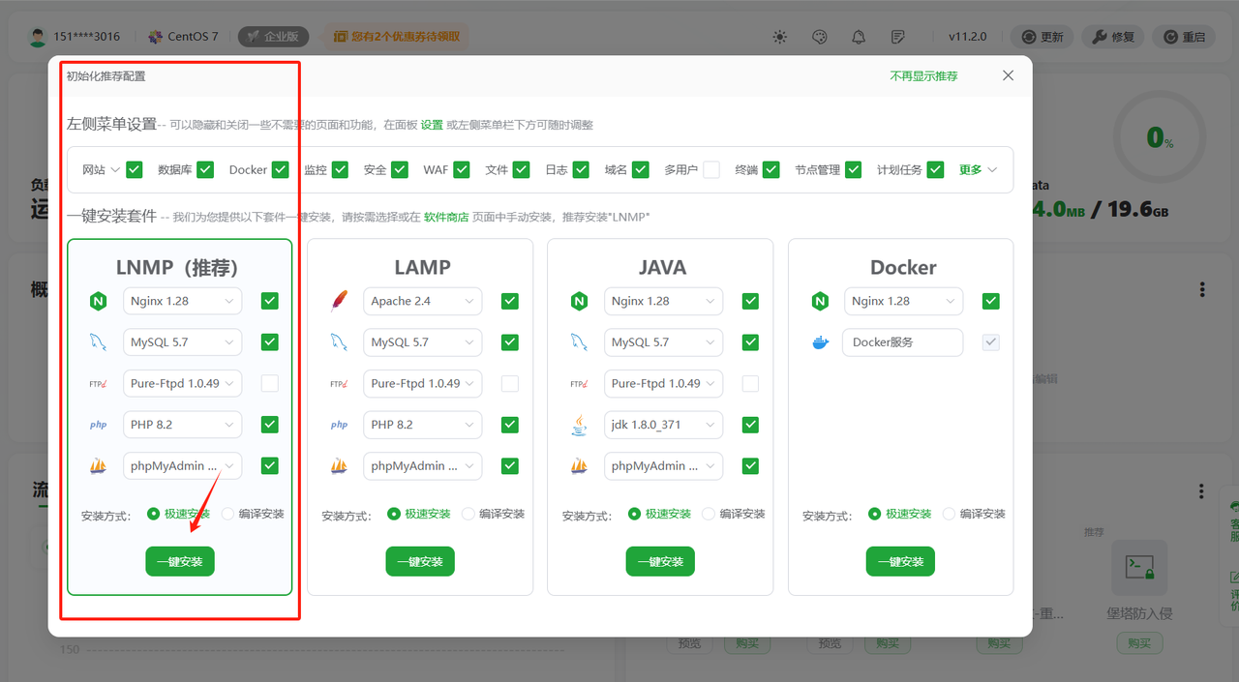Select 编译安装 radio in LAMP card

click(468, 514)
